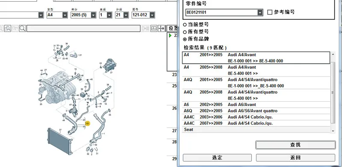Open the leftmost unlabeled dropdown arrow
This screenshot has height=167, width=342.
41,15
